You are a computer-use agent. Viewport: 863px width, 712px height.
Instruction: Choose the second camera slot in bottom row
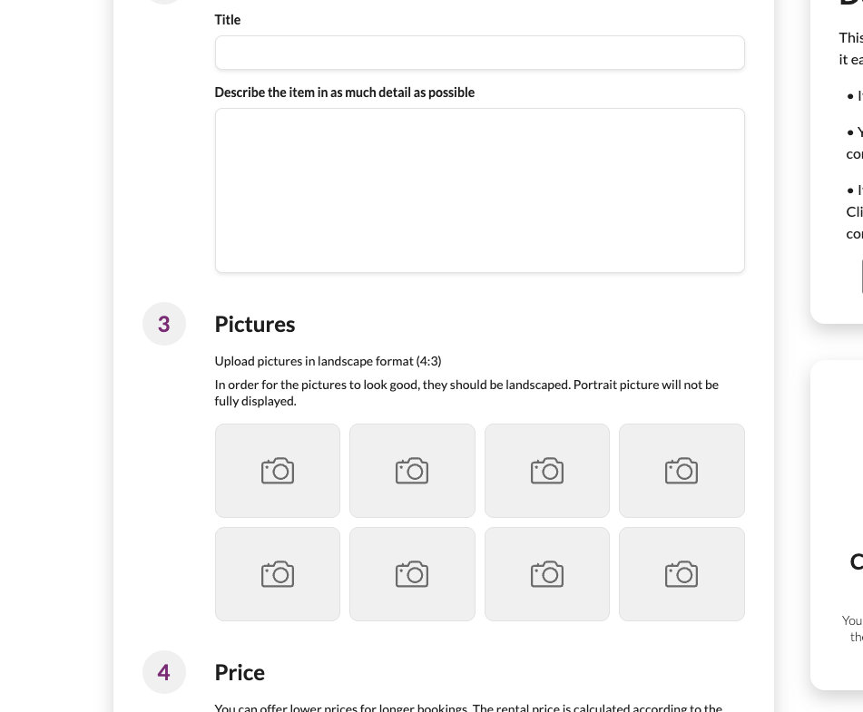click(x=412, y=574)
